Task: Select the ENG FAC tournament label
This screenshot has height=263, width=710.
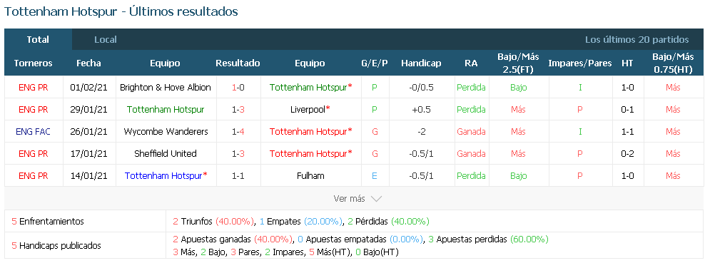Action: (x=33, y=132)
